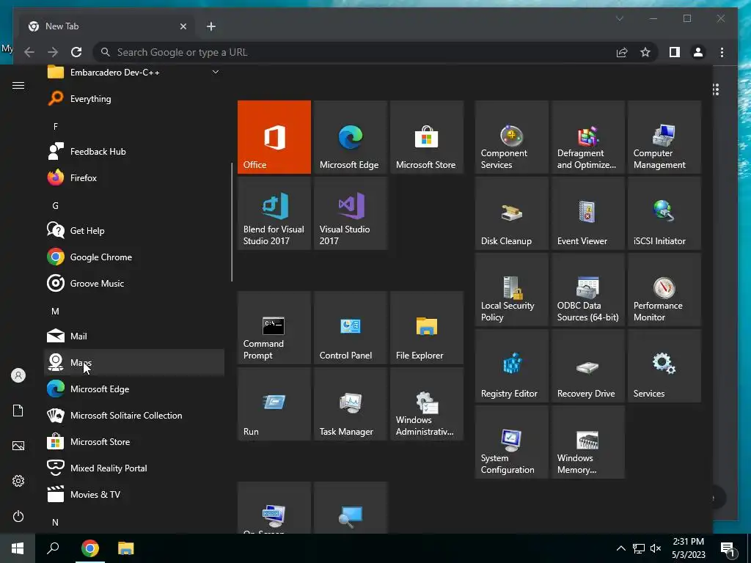This screenshot has width=751, height=563.
Task: Open Microsoft Solitaire Collection
Action: click(134, 416)
